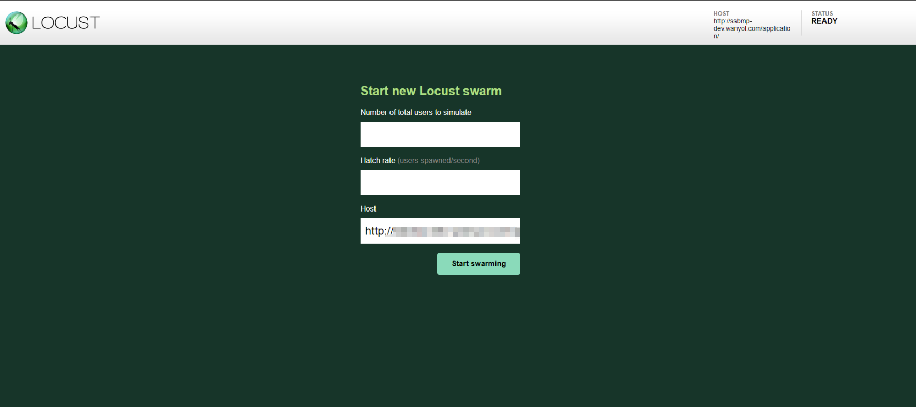Image resolution: width=916 pixels, height=407 pixels.
Task: Focus the total users to simulate field
Action: click(440, 134)
